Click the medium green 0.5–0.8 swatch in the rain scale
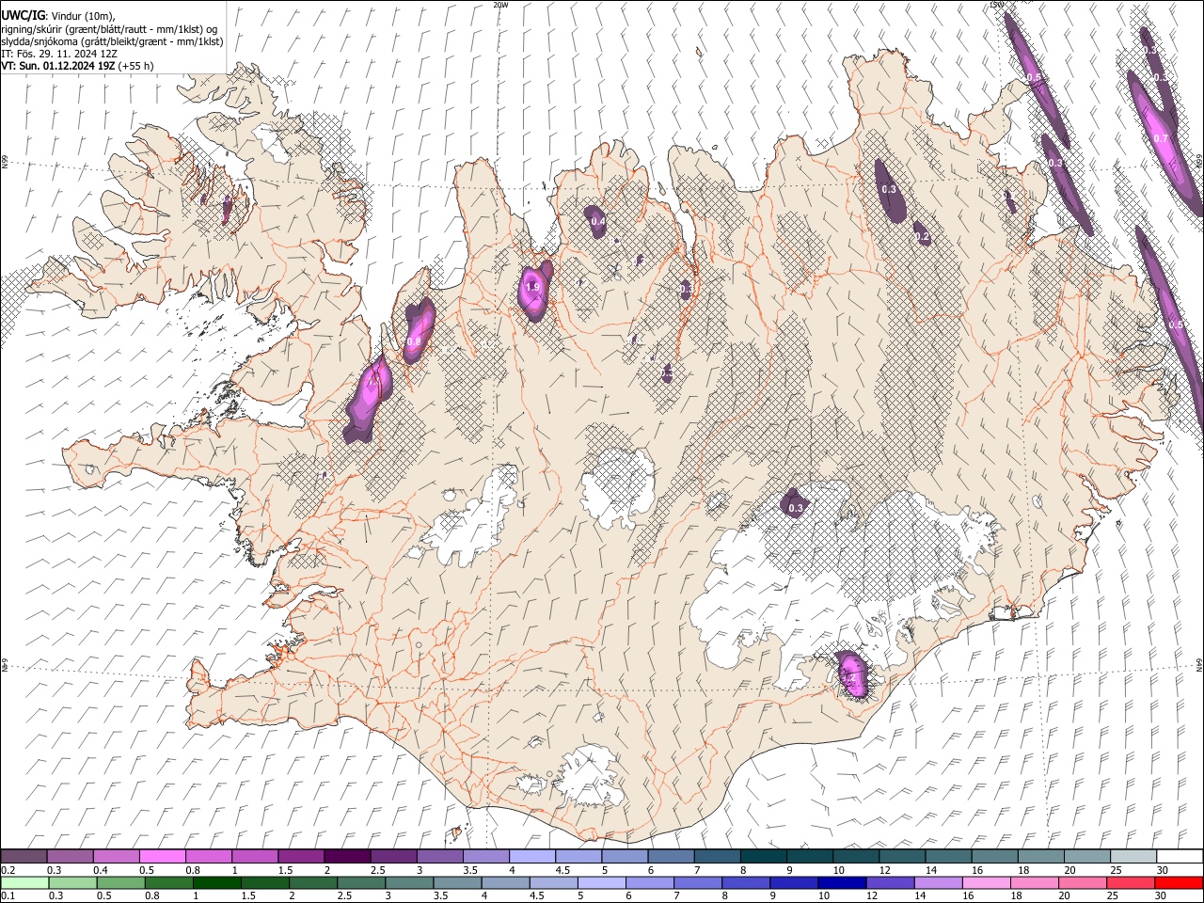This screenshot has width=1204, height=903. coord(120,882)
